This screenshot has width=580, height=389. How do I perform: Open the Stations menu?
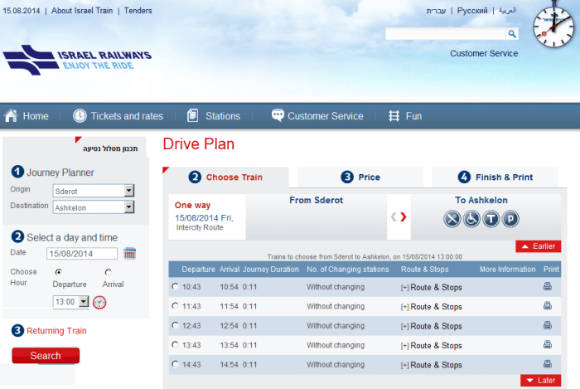point(223,116)
